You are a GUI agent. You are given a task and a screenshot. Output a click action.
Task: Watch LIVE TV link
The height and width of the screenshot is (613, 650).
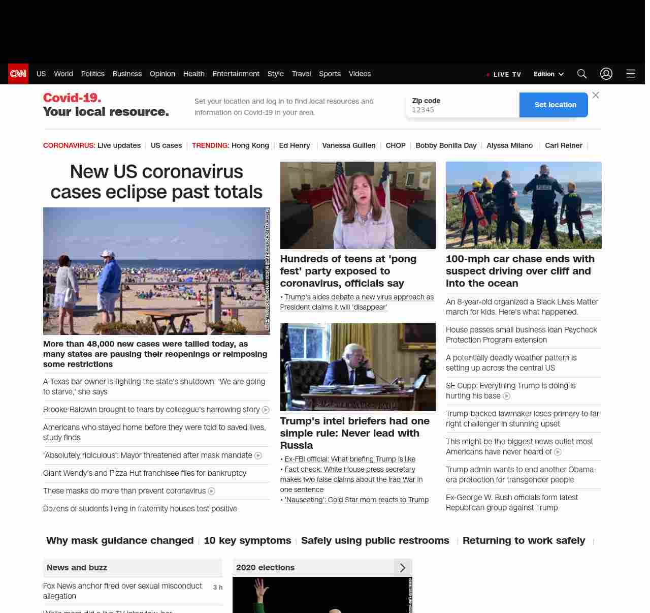tap(504, 74)
